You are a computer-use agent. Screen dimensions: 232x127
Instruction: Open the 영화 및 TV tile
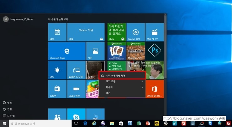tap(155, 32)
